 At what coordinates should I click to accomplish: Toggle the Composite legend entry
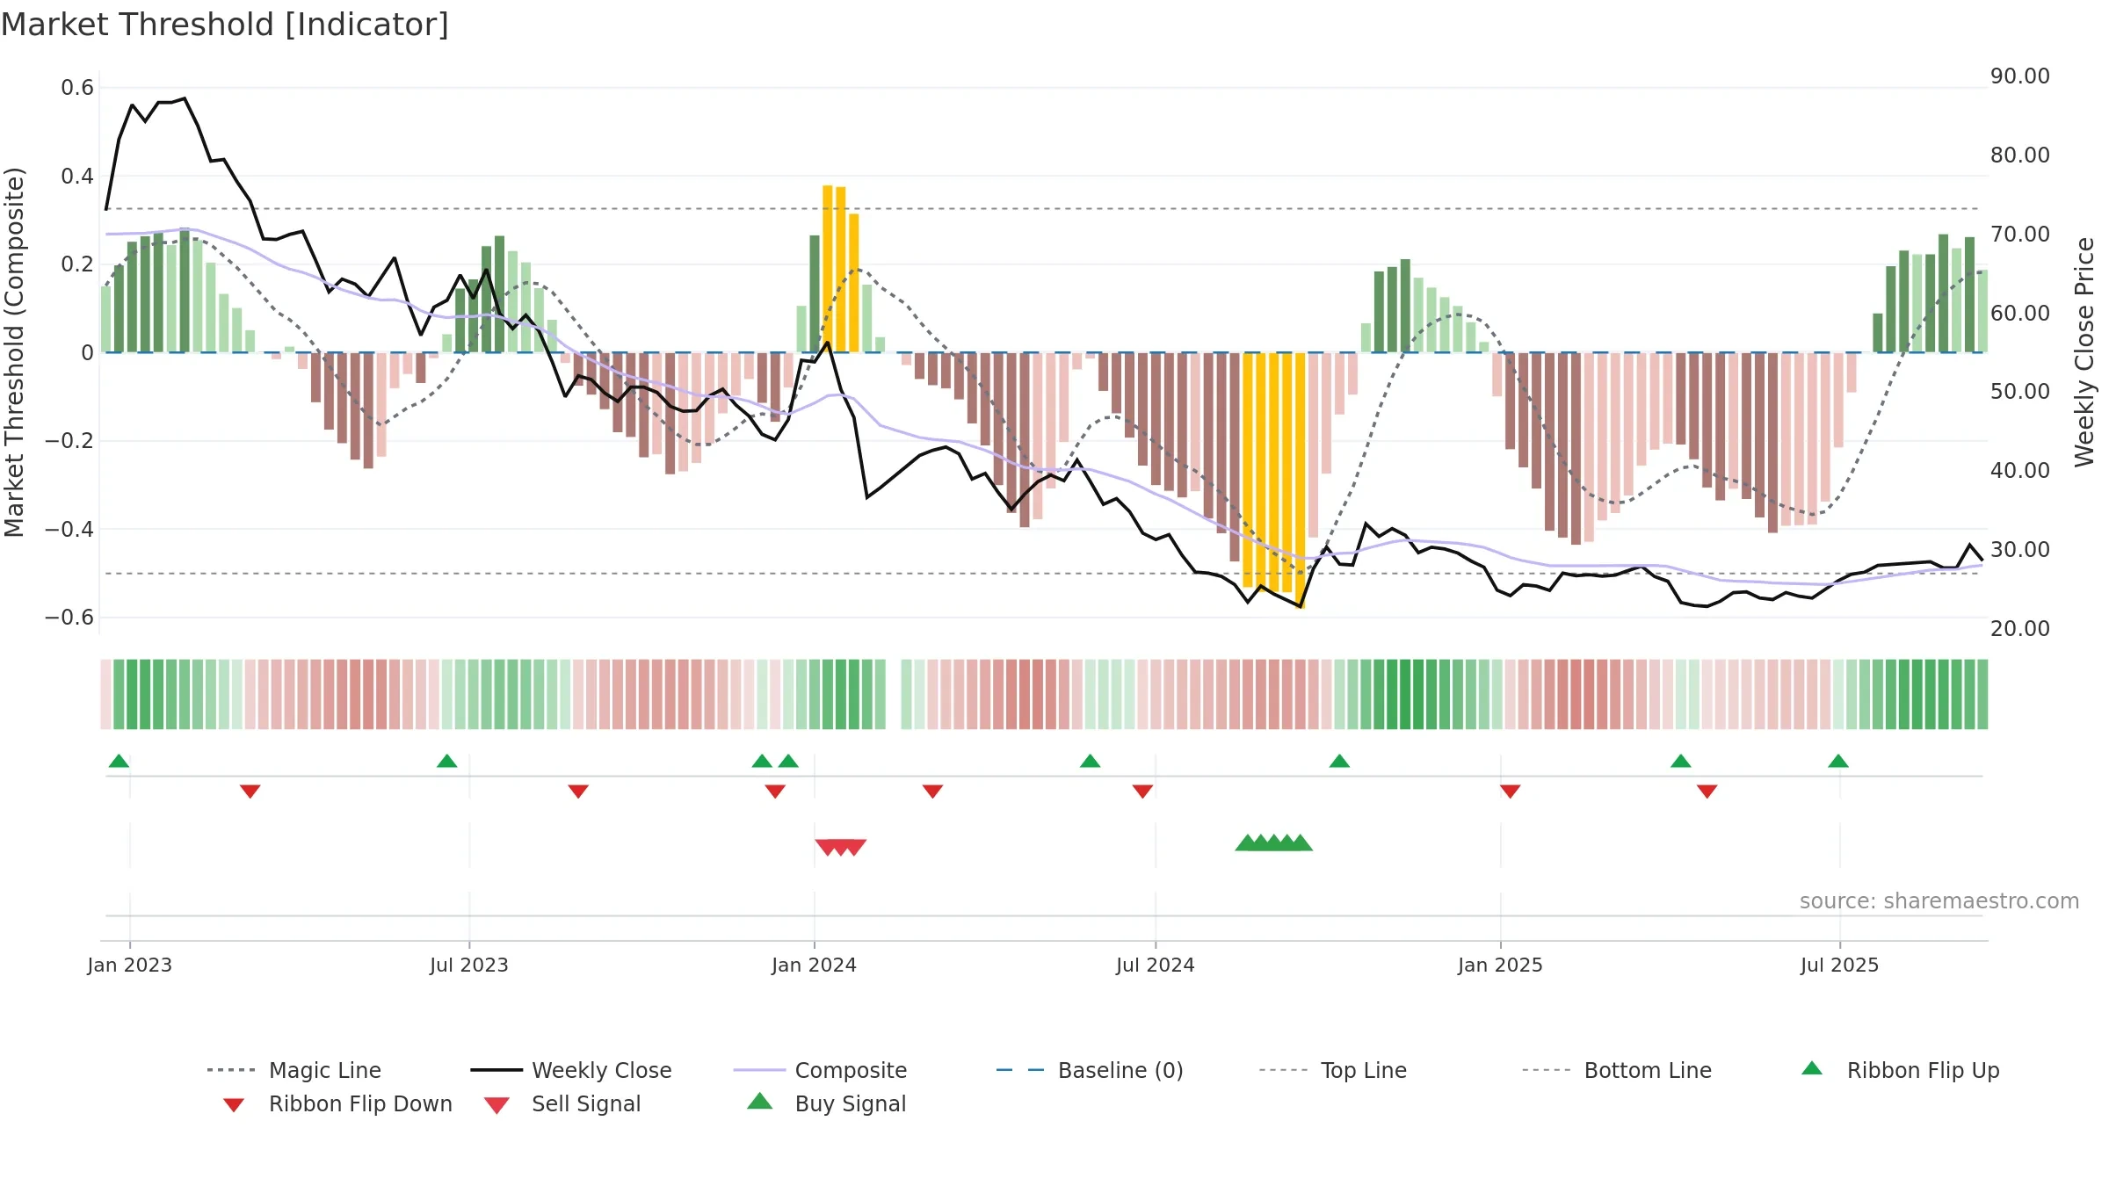coord(820,1070)
